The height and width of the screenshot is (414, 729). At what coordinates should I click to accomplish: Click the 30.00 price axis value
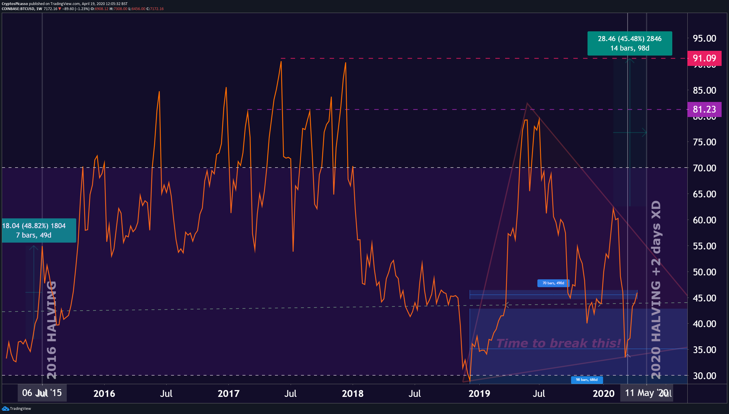pos(704,376)
